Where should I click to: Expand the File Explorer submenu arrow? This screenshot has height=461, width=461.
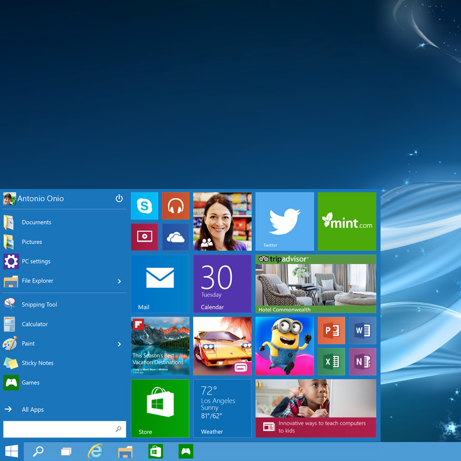119,281
